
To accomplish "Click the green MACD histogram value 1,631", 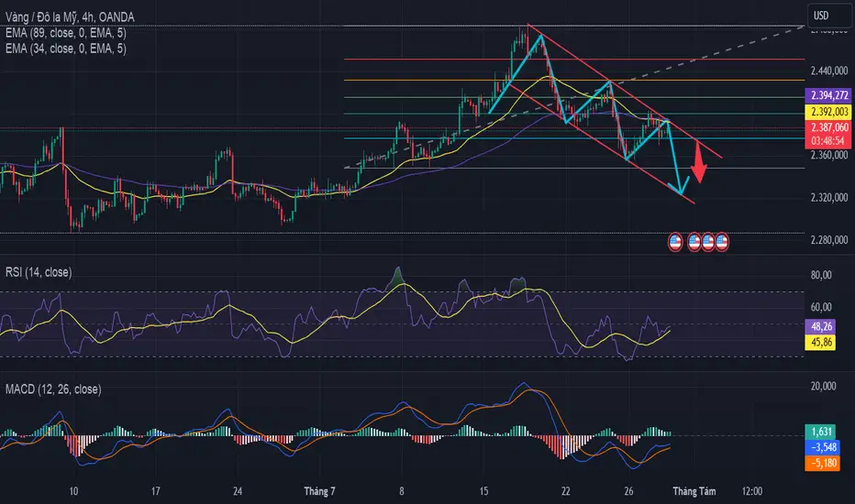I will coord(821,432).
